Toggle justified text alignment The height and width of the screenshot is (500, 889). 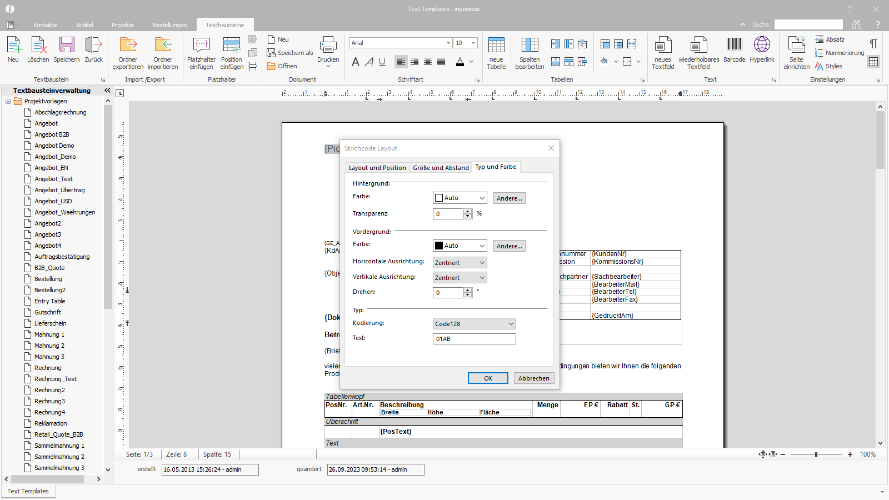[x=441, y=62]
